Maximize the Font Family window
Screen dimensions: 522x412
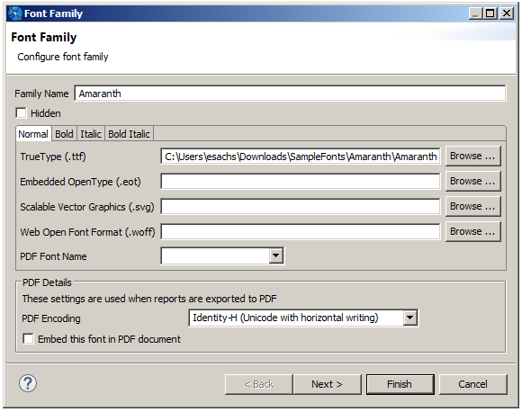490,13
